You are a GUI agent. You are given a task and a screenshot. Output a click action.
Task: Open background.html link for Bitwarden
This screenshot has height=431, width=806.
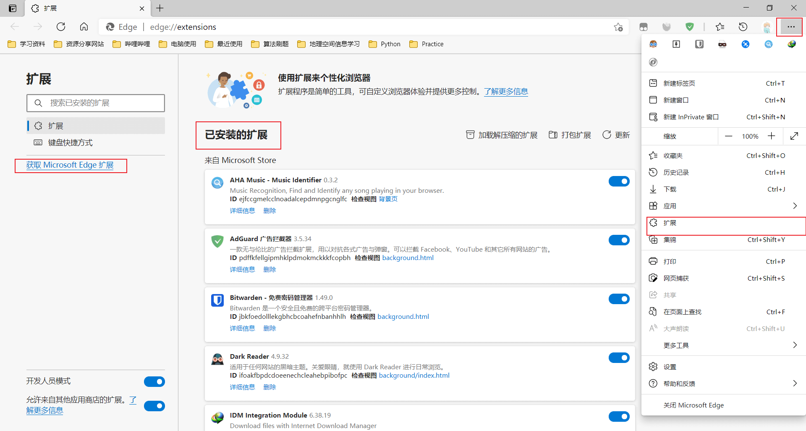pyautogui.click(x=403, y=316)
